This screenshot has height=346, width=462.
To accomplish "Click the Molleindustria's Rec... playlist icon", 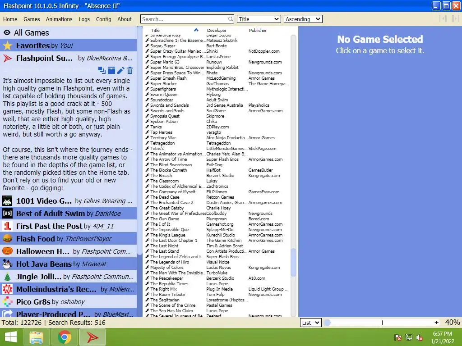I will (x=7, y=289).
